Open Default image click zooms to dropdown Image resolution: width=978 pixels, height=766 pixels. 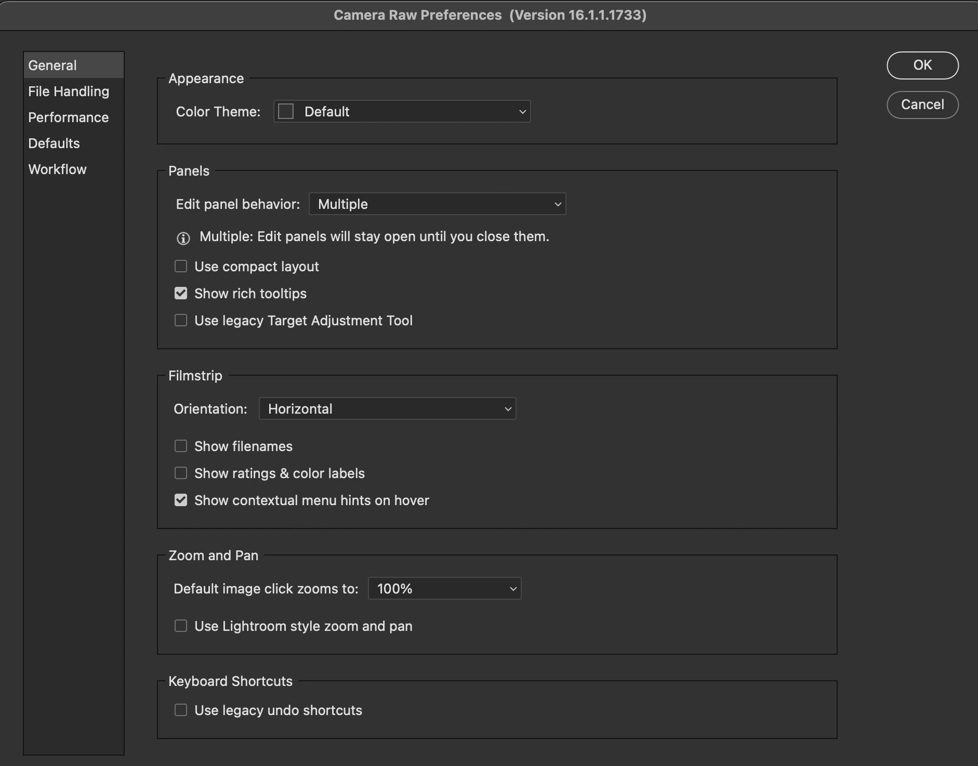(x=444, y=588)
